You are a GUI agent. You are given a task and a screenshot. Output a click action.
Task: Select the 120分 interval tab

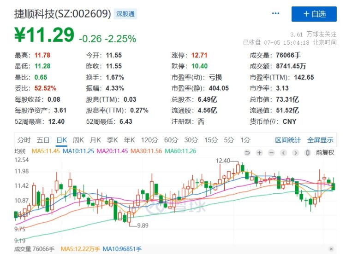click(x=149, y=140)
